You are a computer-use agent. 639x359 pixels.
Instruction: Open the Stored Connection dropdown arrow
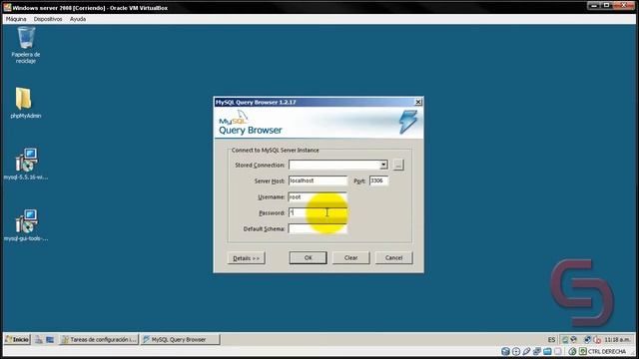pyautogui.click(x=383, y=165)
